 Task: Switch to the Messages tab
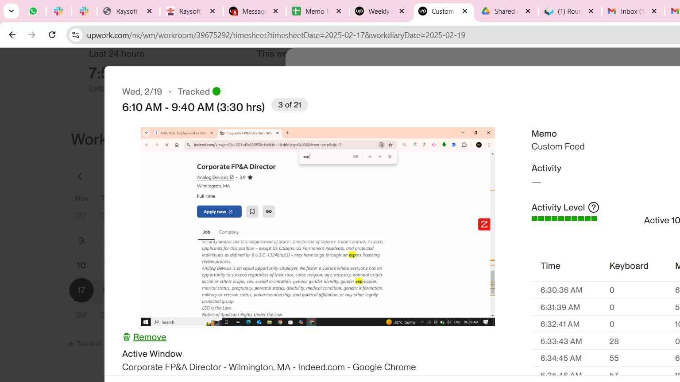[253, 11]
